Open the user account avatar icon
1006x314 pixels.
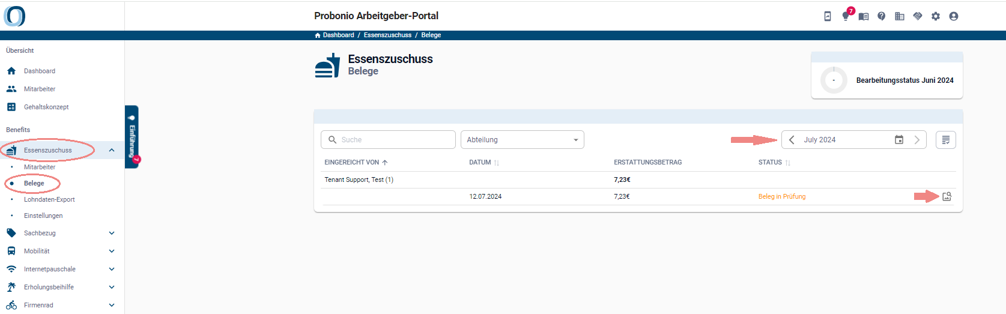954,16
